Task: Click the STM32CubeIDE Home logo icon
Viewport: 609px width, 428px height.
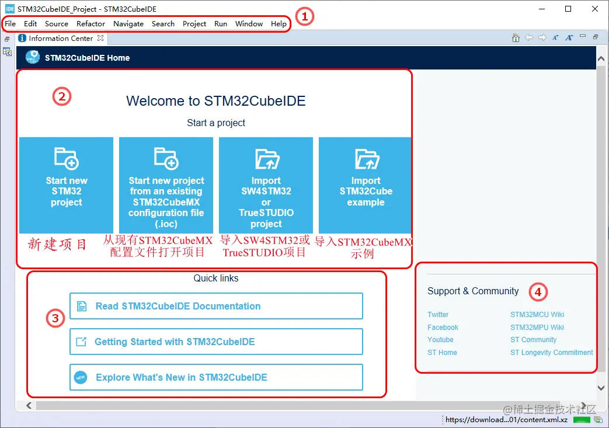Action: 33,57
